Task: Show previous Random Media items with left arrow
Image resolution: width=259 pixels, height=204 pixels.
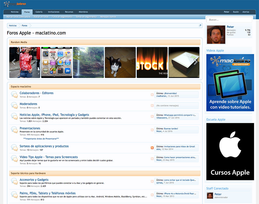Action: pos(14,62)
